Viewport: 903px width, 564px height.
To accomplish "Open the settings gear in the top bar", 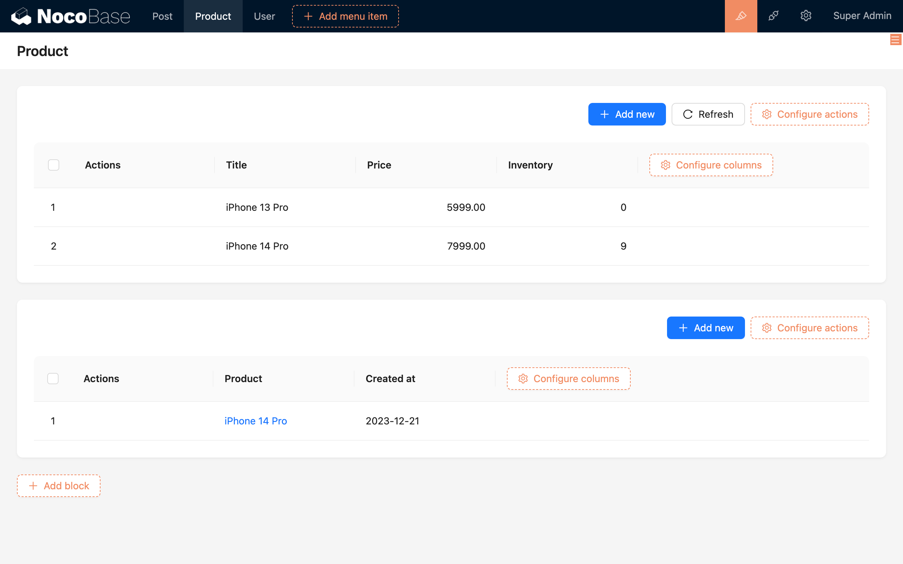I will tap(806, 16).
